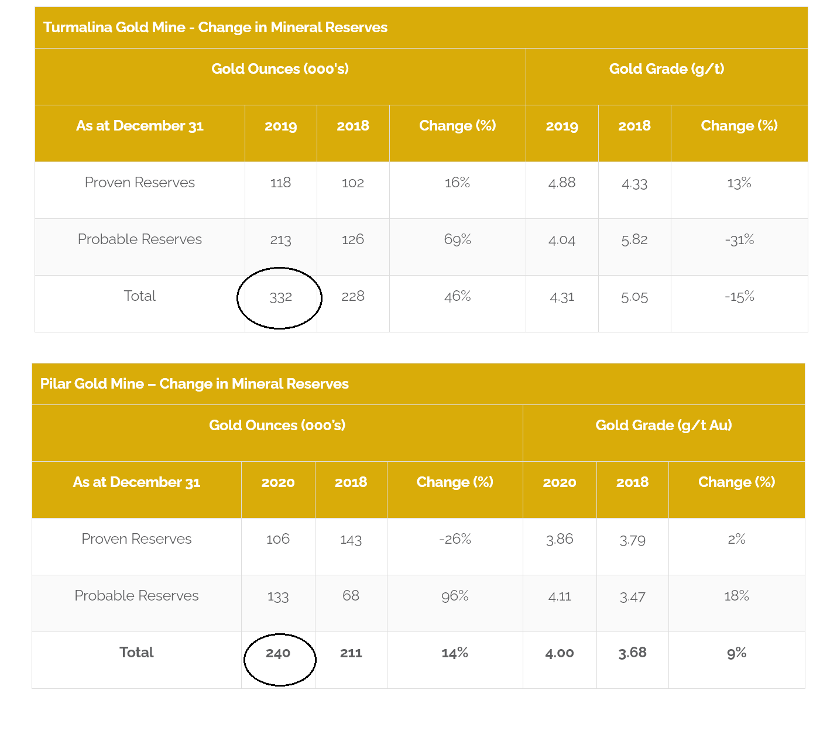Select the Turmalina Gold Mine header banner

tap(215, 28)
